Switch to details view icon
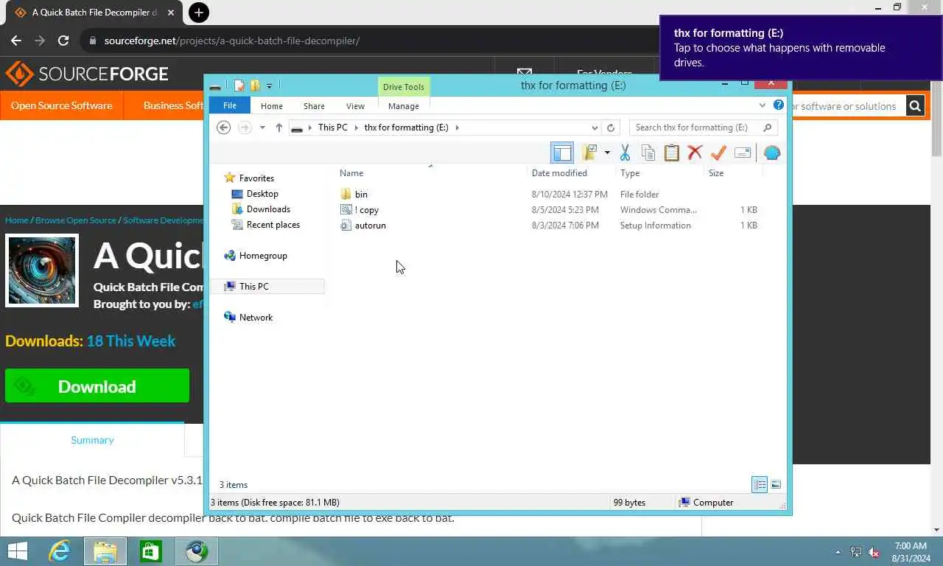The image size is (943, 566). (759, 484)
